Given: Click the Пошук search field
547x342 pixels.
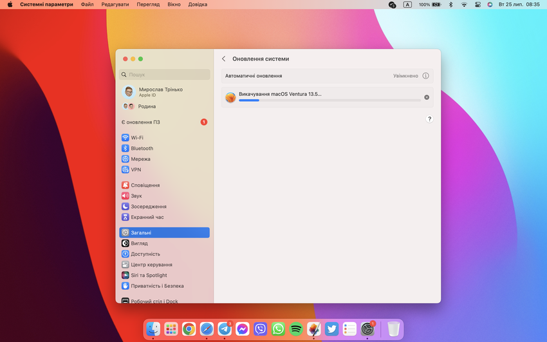Looking at the screenshot, I should (x=165, y=75).
